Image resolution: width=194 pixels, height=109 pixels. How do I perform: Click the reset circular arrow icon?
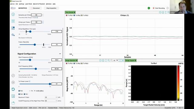point(13,89)
